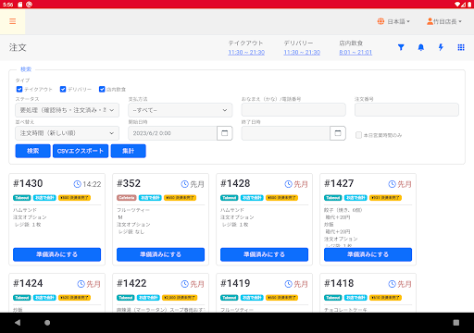Click clock icon on order #1418
Image resolution: width=474 pixels, height=333 pixels.
(x=392, y=284)
